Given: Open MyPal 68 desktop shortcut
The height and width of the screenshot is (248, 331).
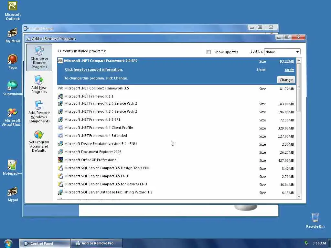Looking at the screenshot, I should (13, 35).
